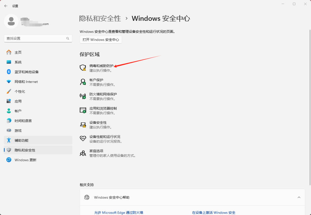The width and height of the screenshot is (311, 215).
Task: Open 应用和浏览器控制 using its icon
Action: 83,110
